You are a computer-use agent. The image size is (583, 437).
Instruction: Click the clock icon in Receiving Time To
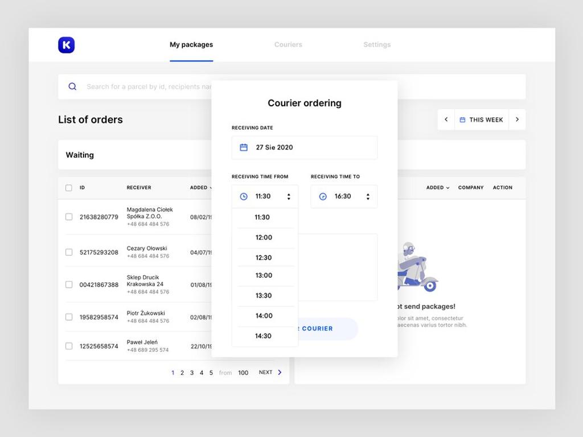[x=323, y=196]
